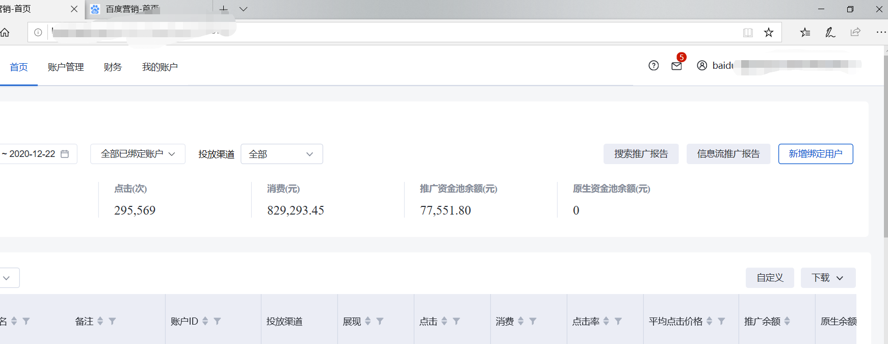Open the favorites list hub icon
The height and width of the screenshot is (344, 888).
[x=805, y=33]
